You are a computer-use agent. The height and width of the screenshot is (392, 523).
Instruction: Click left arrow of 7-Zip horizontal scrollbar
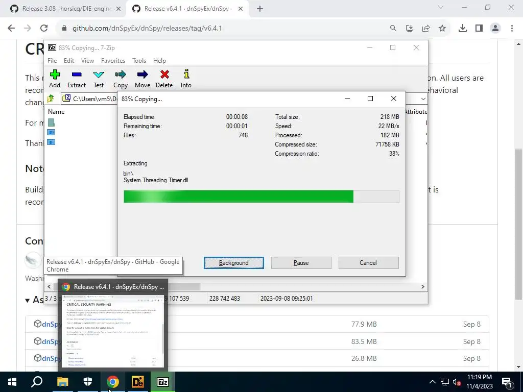pos(50,286)
